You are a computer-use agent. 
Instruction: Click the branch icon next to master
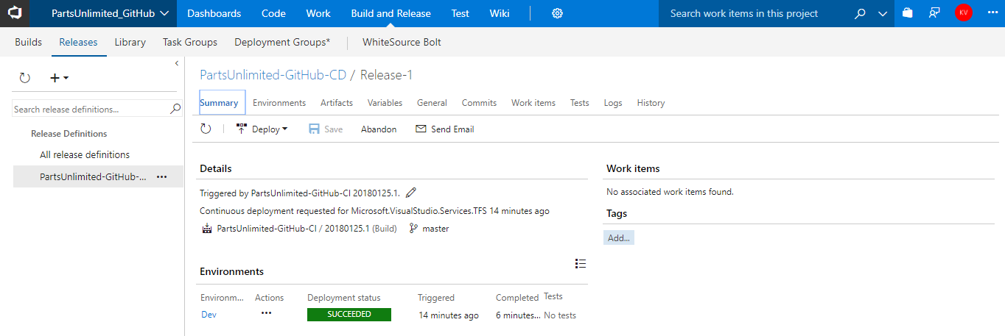(x=413, y=229)
